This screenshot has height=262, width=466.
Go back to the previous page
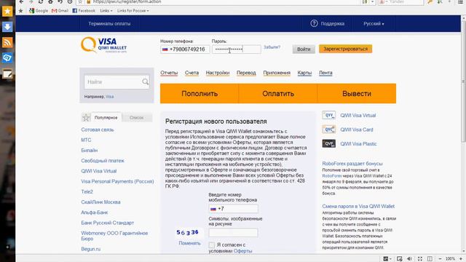(x=21, y=1)
